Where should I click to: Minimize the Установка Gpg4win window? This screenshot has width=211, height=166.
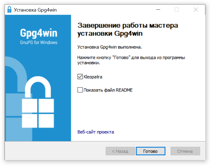pyautogui.click(x=158, y=10)
